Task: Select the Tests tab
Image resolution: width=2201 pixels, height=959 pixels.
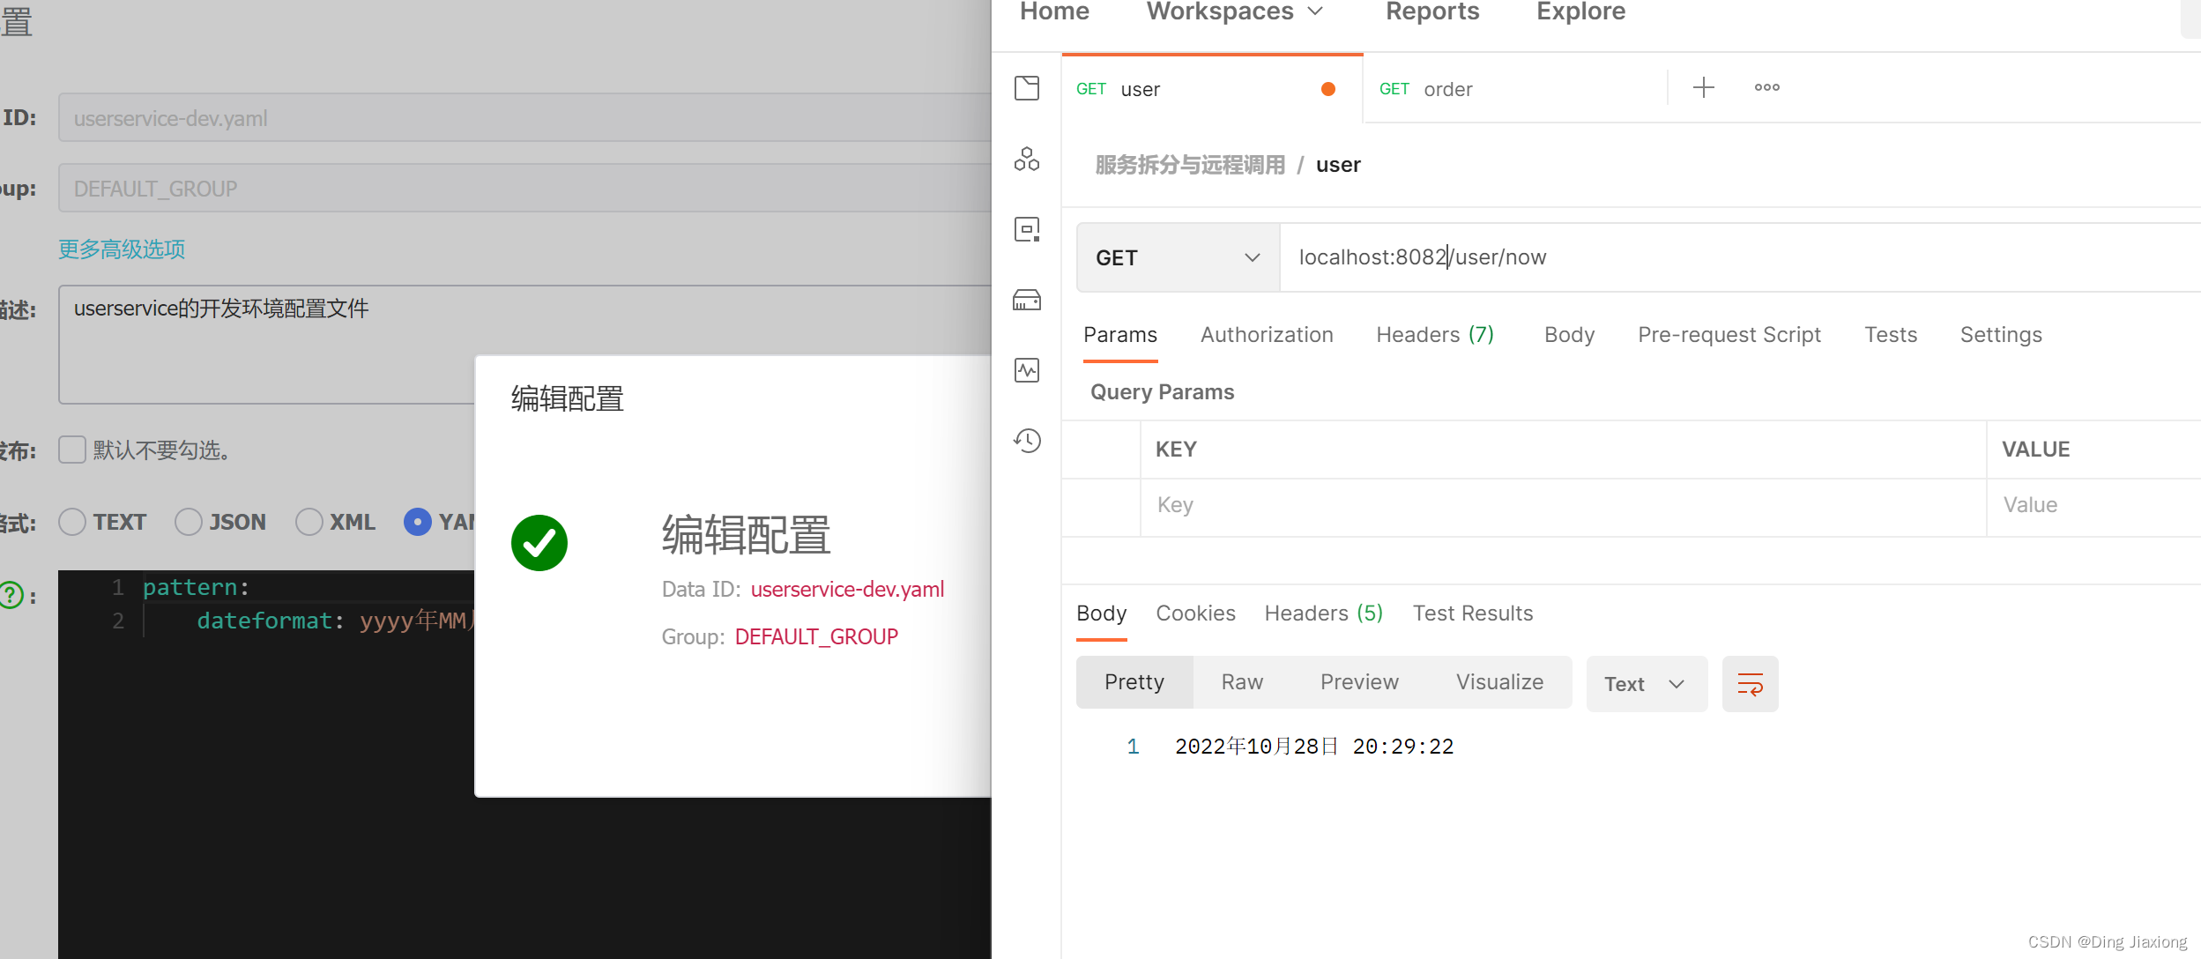Action: (1891, 335)
